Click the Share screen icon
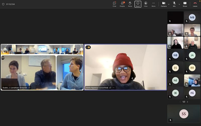 pyautogui.click(x=185, y=4)
